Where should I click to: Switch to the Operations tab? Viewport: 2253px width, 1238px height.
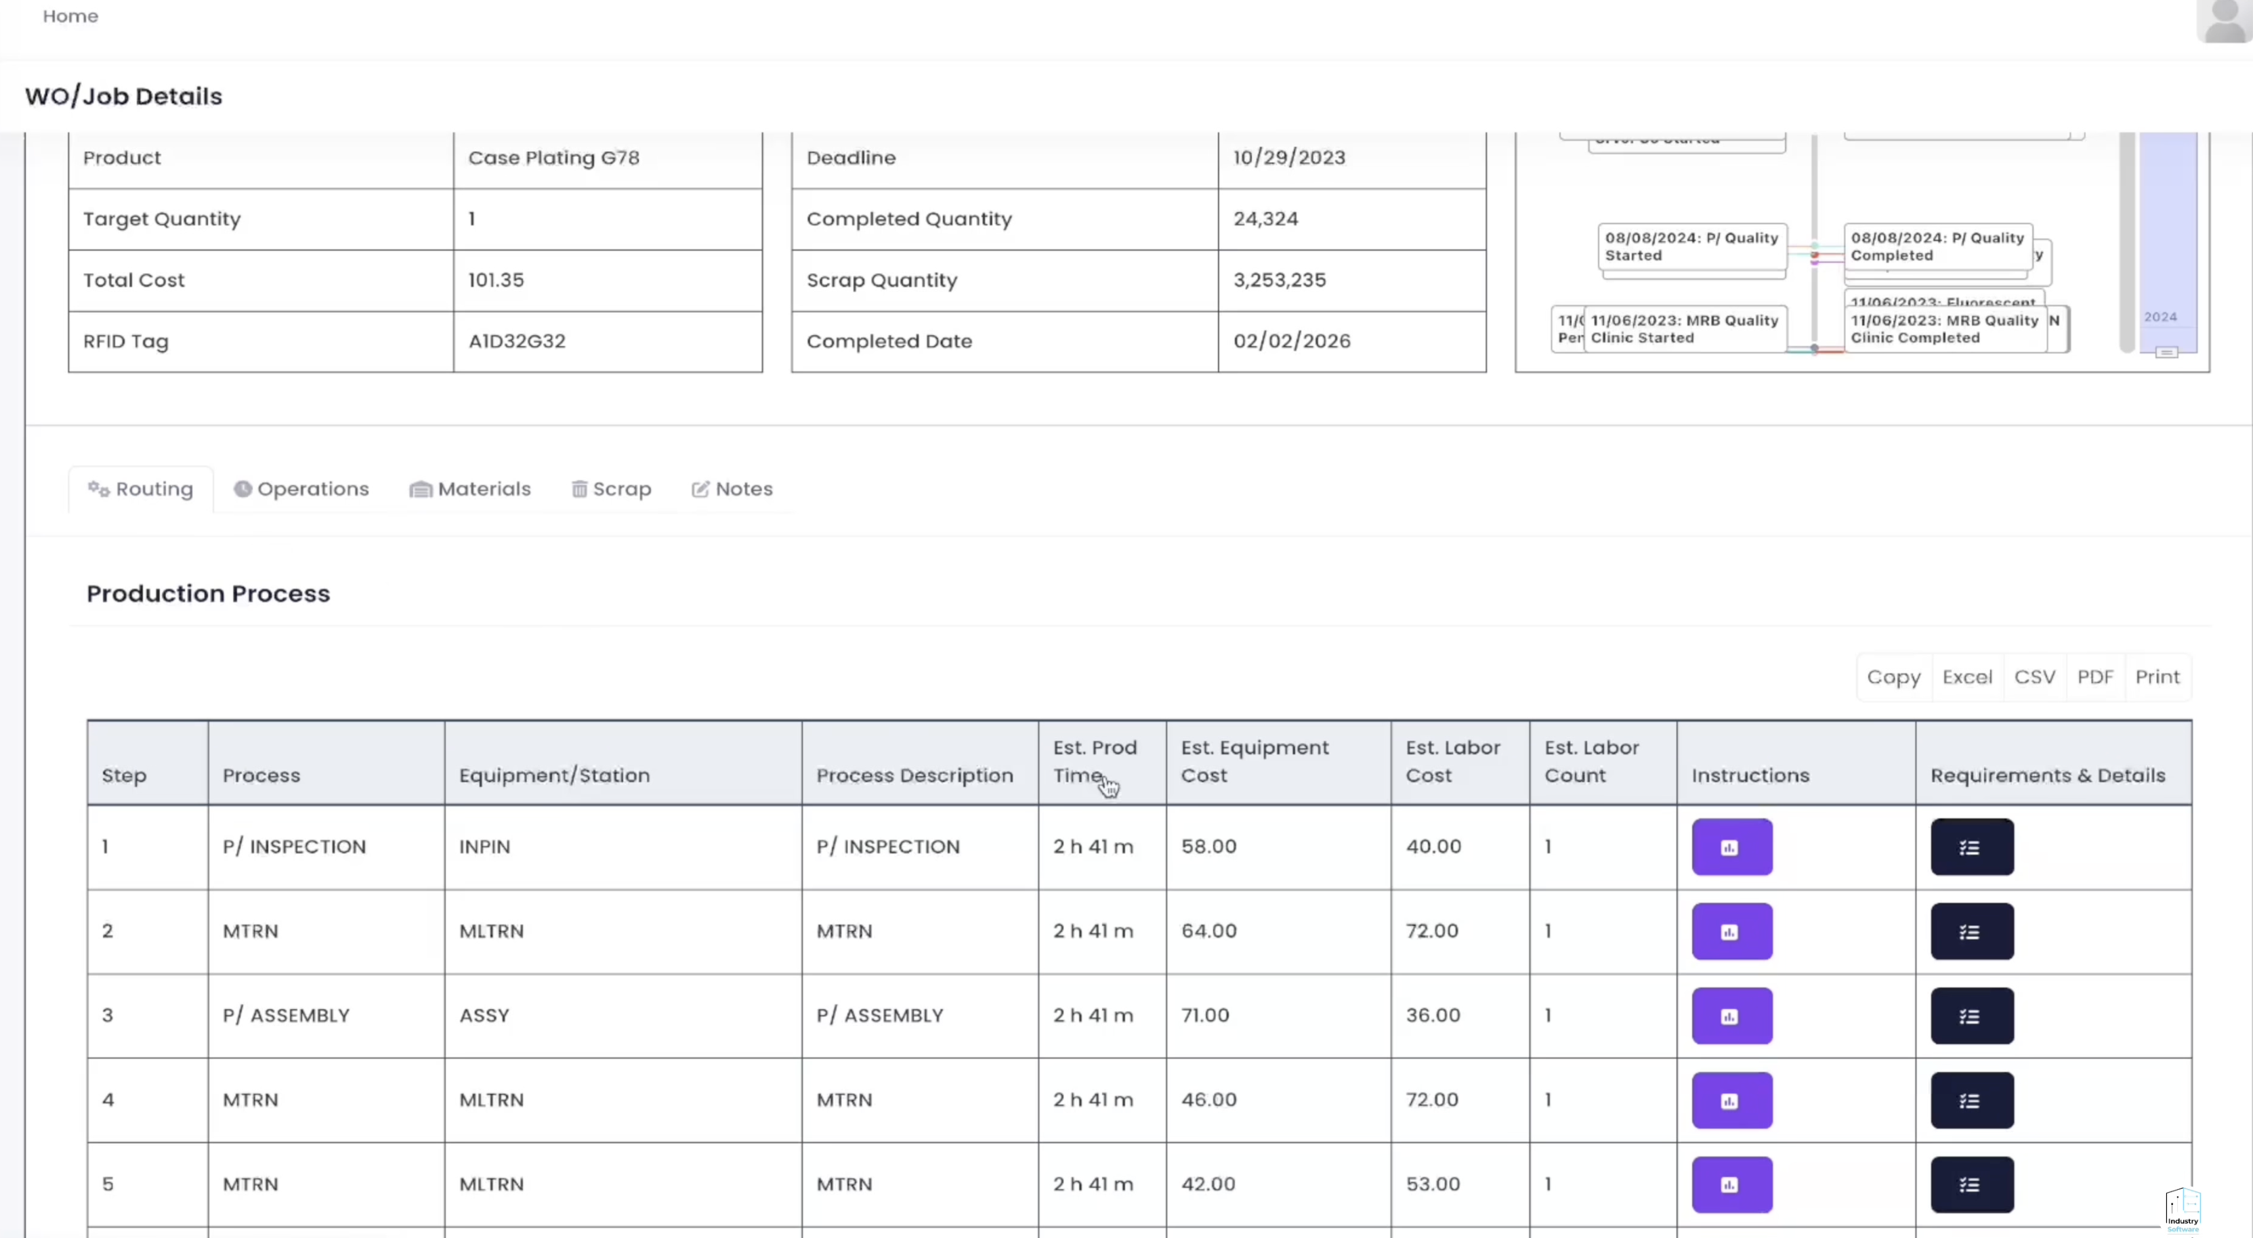[x=301, y=489]
